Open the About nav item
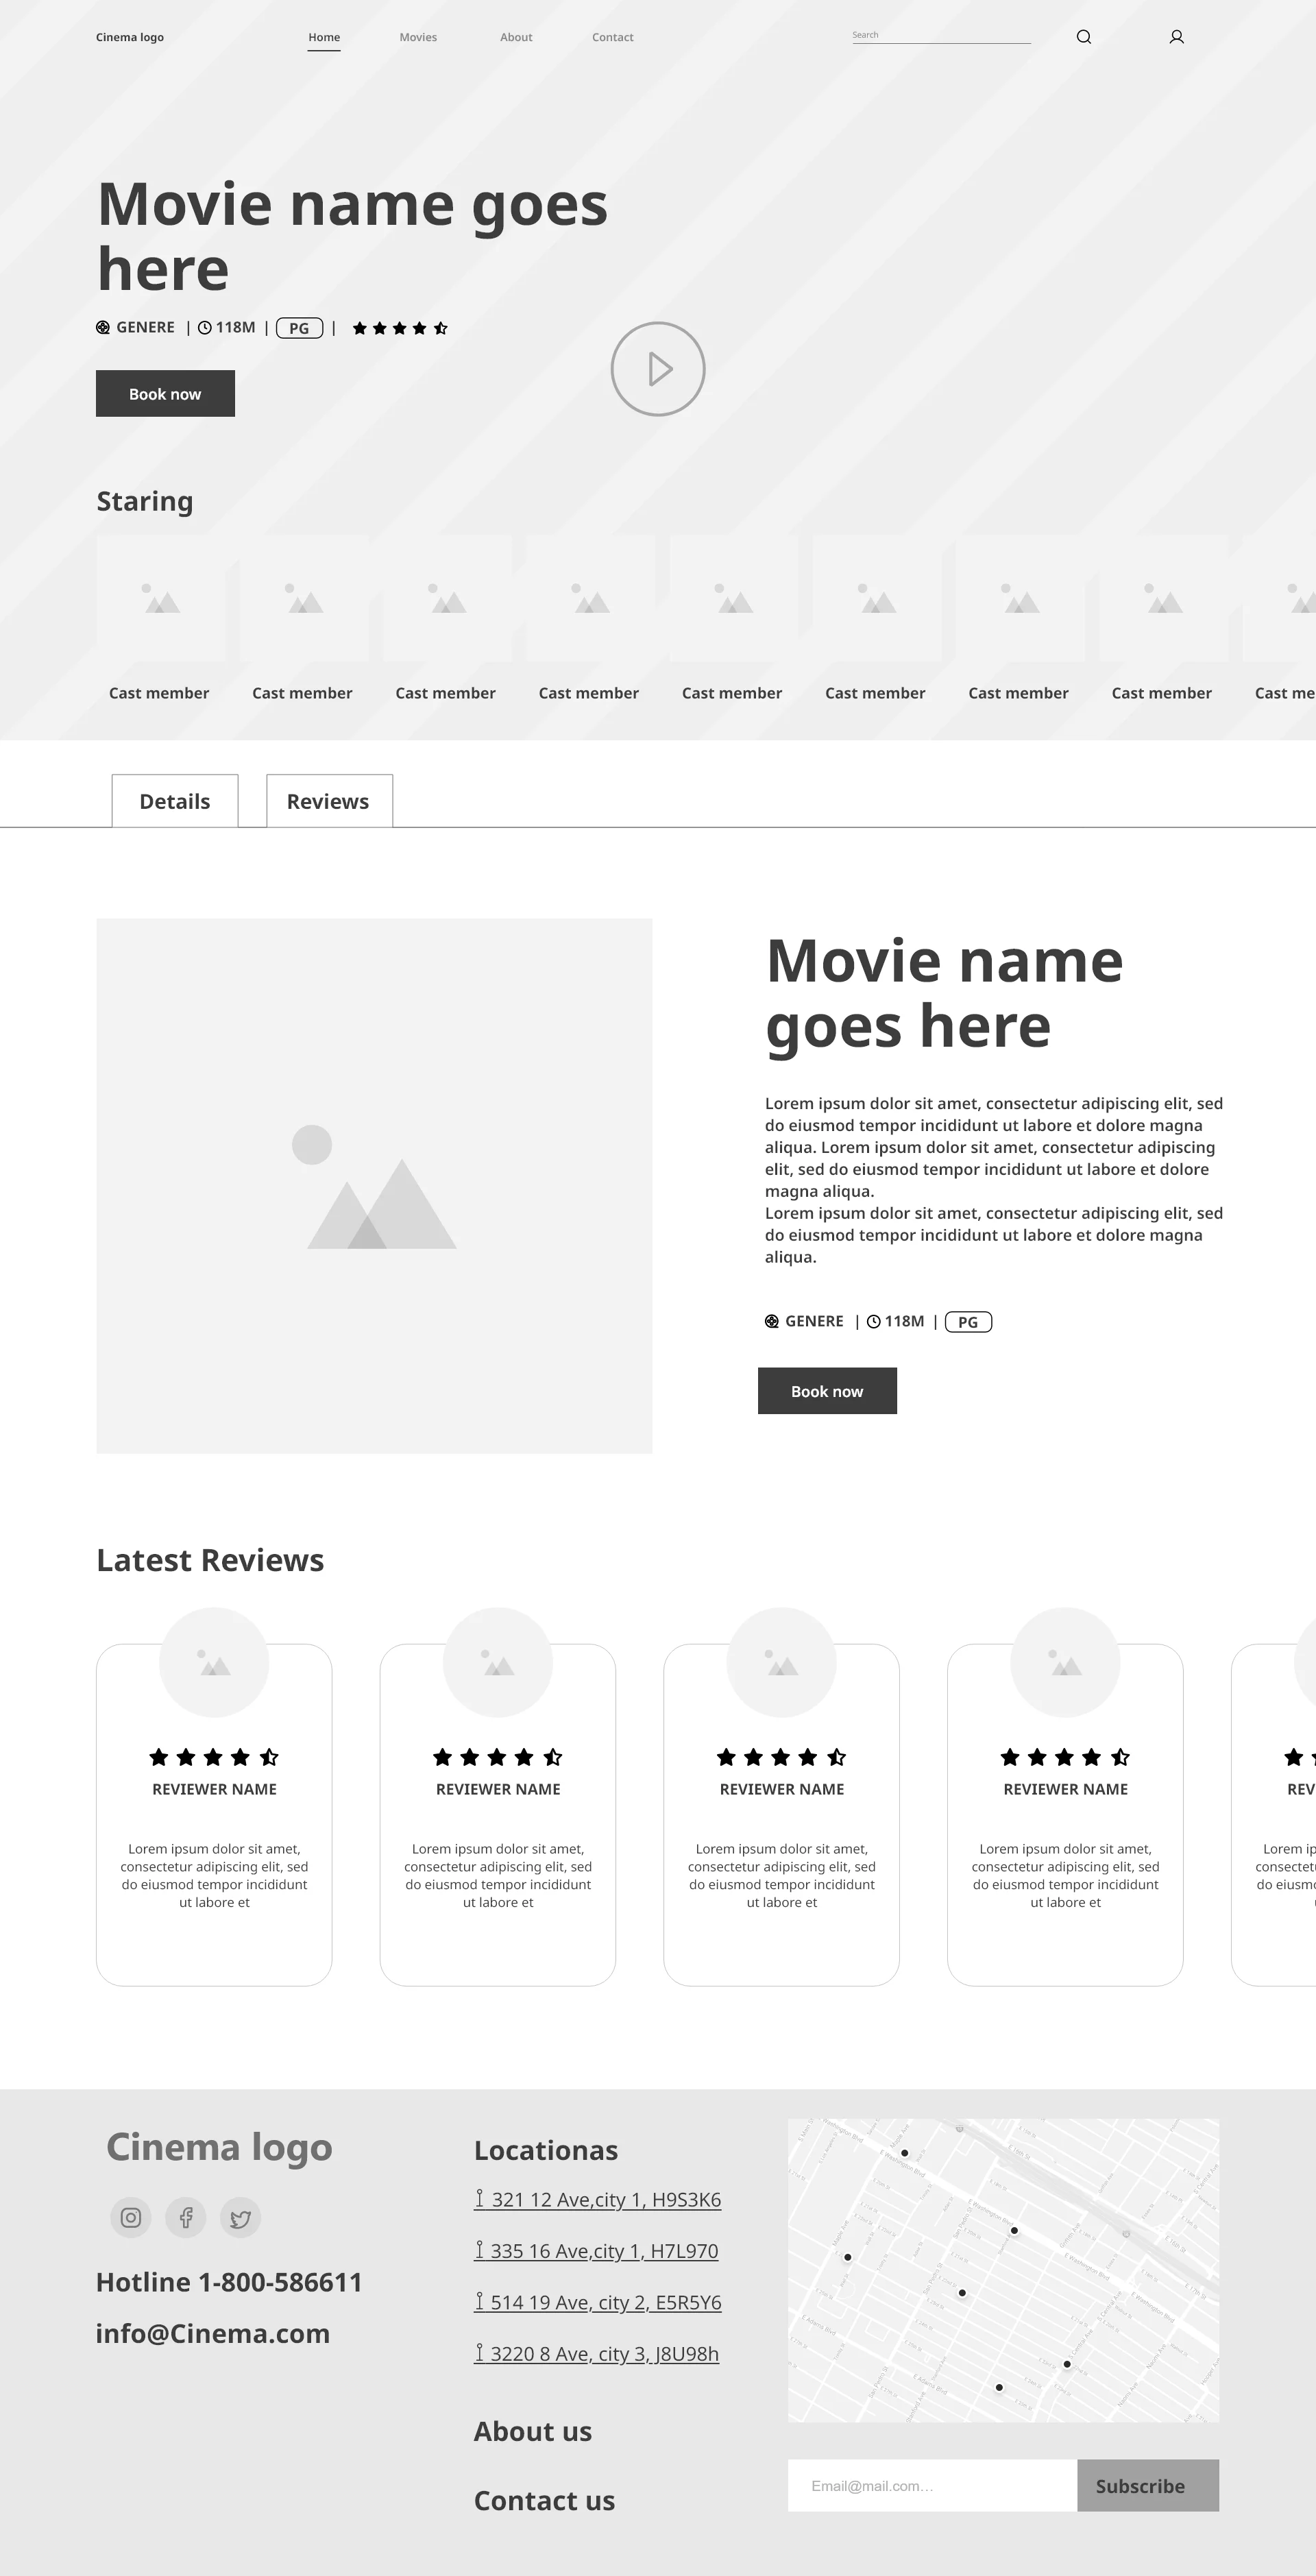Viewport: 1316px width, 2576px height. click(516, 37)
